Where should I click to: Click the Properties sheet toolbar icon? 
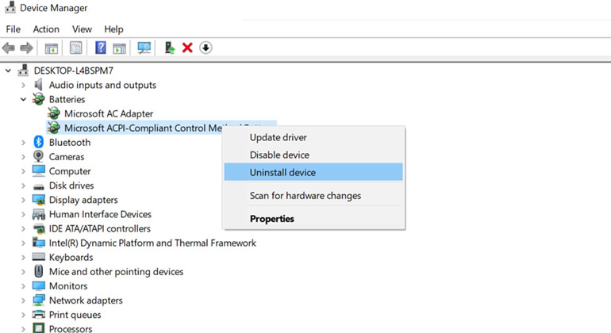(x=76, y=48)
